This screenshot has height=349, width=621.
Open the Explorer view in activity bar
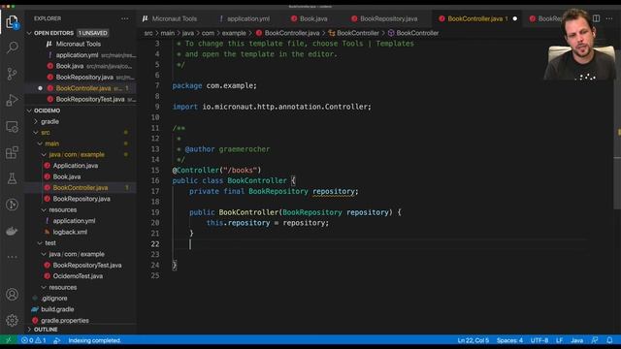12,21
